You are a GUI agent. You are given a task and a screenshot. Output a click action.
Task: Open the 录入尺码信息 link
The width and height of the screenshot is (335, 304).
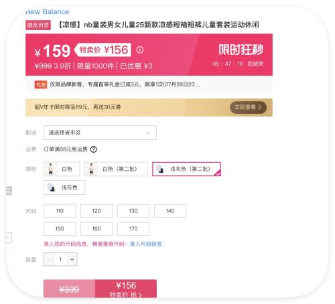tap(146, 244)
